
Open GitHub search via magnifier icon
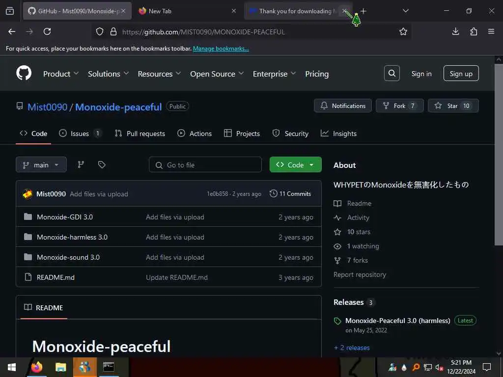pyautogui.click(x=391, y=74)
